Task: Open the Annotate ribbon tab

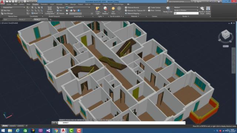Action: click(59, 4)
